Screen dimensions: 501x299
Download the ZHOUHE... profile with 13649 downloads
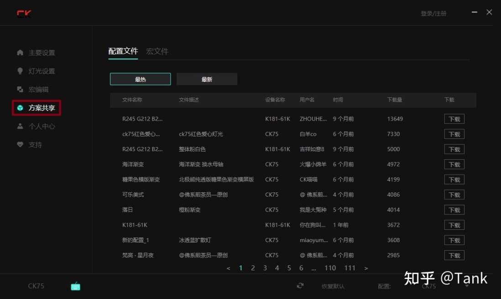[454, 119]
